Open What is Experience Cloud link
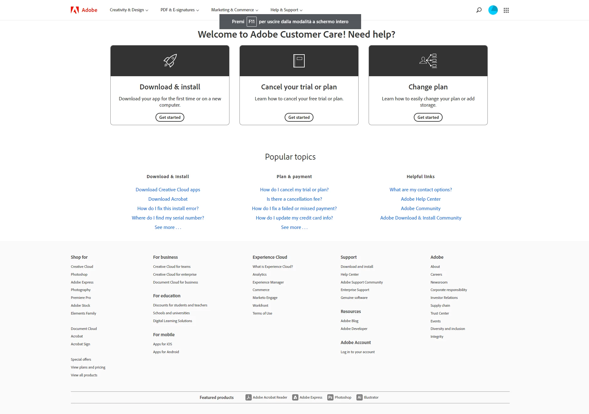The image size is (589, 414). click(x=273, y=267)
